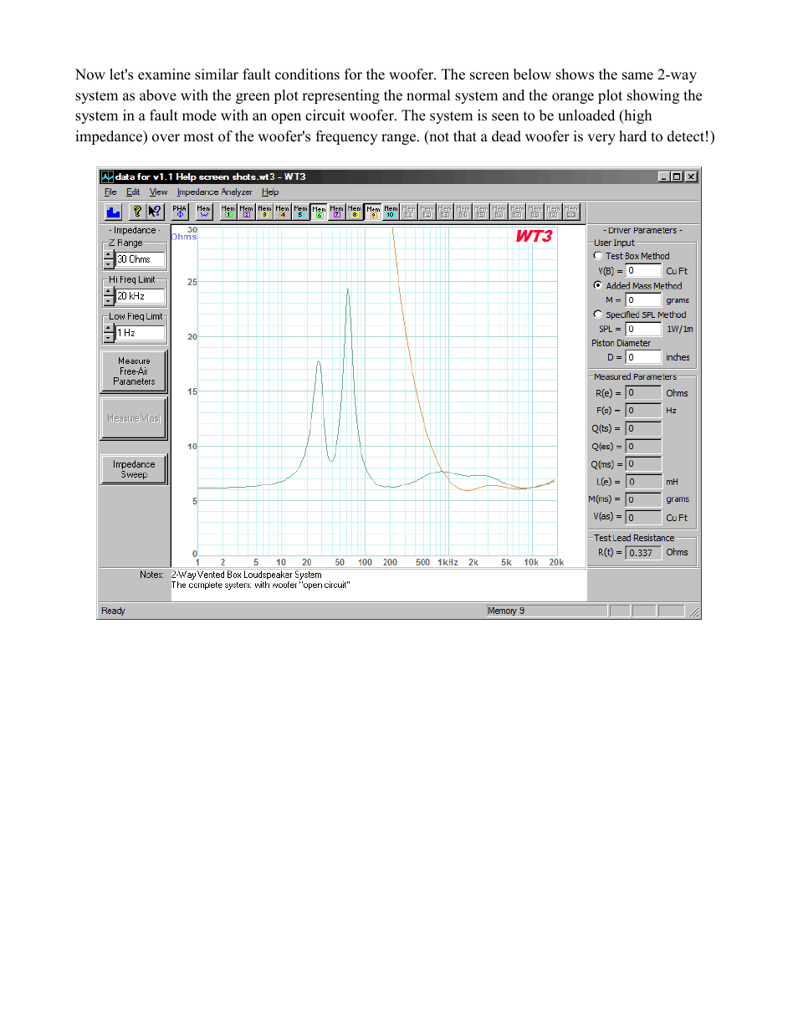Decrease Hi Freq Limit with down arrow
The height and width of the screenshot is (1033, 798).
tap(109, 300)
